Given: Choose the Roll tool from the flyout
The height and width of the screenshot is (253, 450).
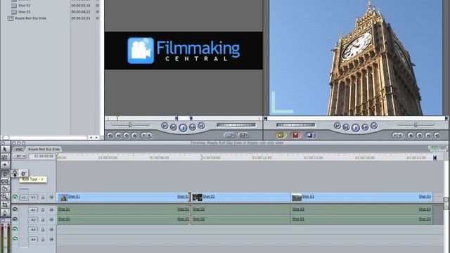Looking at the screenshot, I should pos(15,174).
